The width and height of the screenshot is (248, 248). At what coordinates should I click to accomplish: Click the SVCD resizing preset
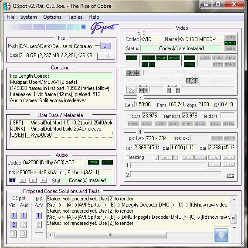(x=200, y=158)
